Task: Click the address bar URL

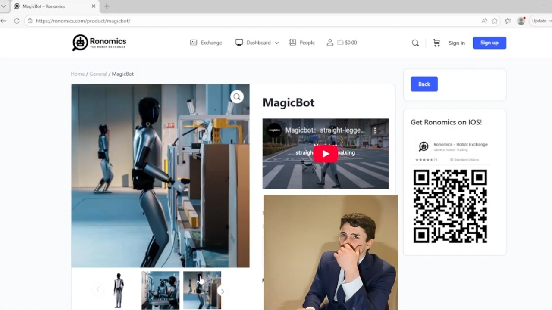Action: click(x=83, y=21)
